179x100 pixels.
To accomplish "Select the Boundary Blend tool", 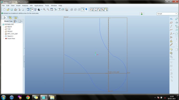I will 177,30.
